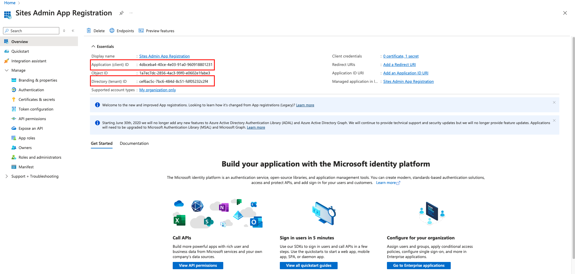Screen dimensions: 575x274
Task: Open the more options ellipsis by the title
Action: (131, 13)
